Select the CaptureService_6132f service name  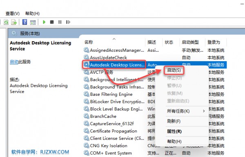[x=112, y=124]
